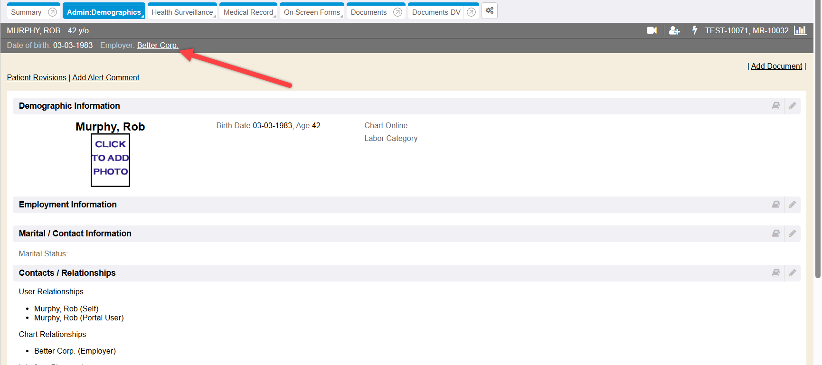The height and width of the screenshot is (365, 822).
Task: Open the On Screen Forms dropdown tab
Action: (x=312, y=12)
